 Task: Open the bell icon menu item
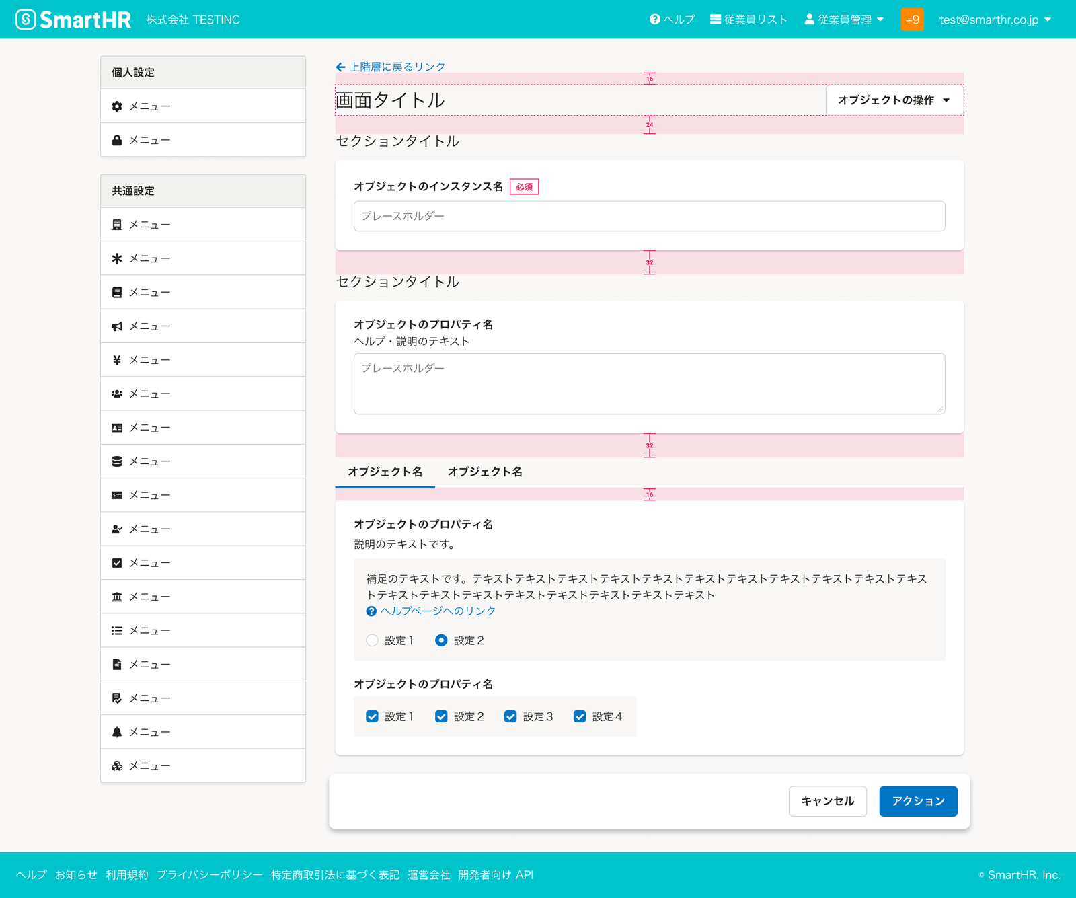point(117,732)
